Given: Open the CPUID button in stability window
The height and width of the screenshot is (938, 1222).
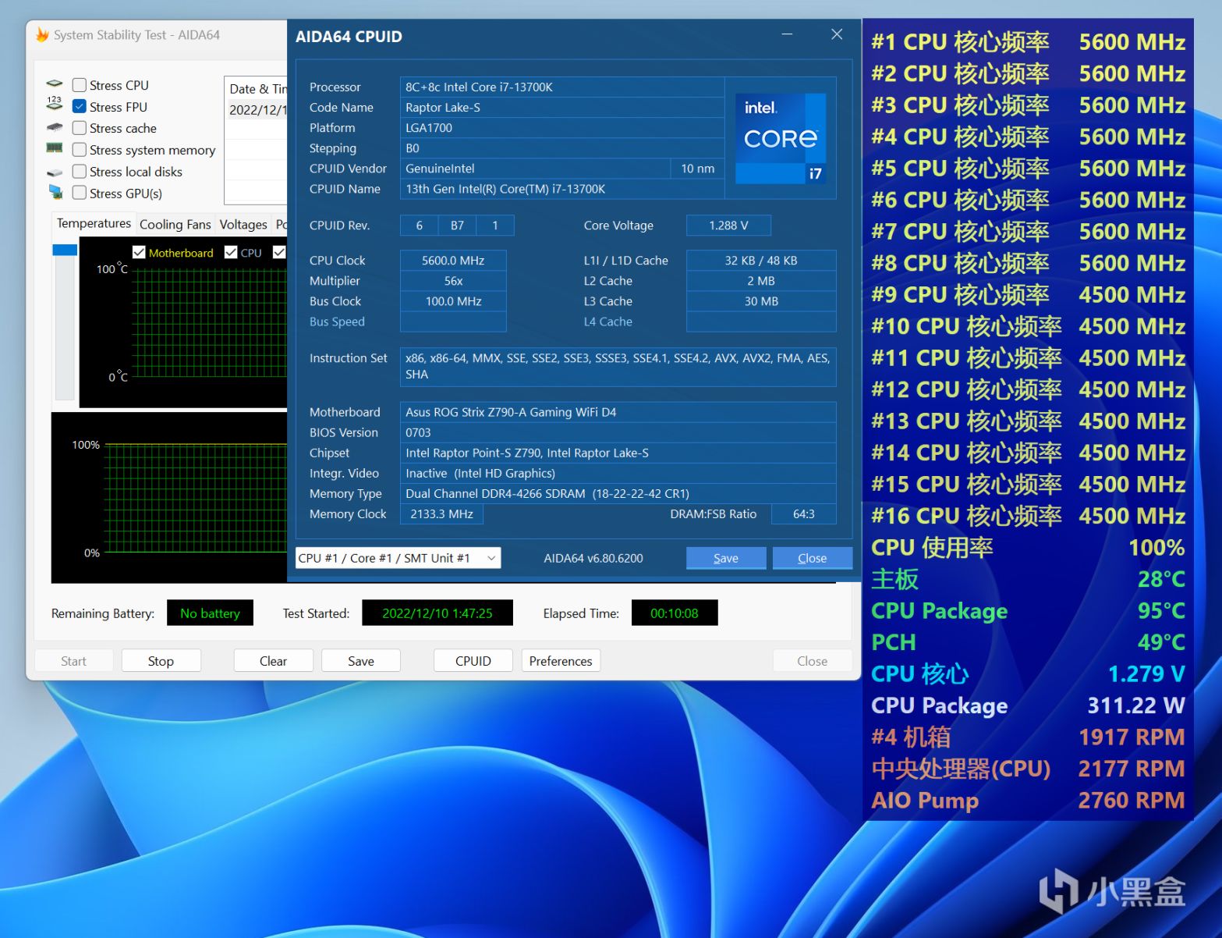Looking at the screenshot, I should click(x=473, y=661).
